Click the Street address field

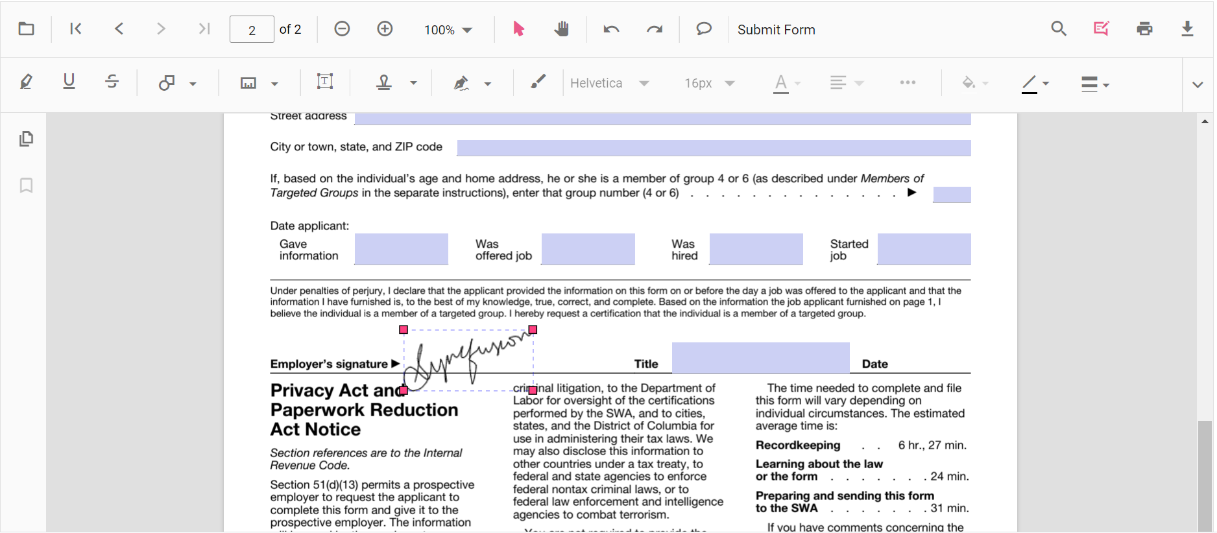click(662, 119)
